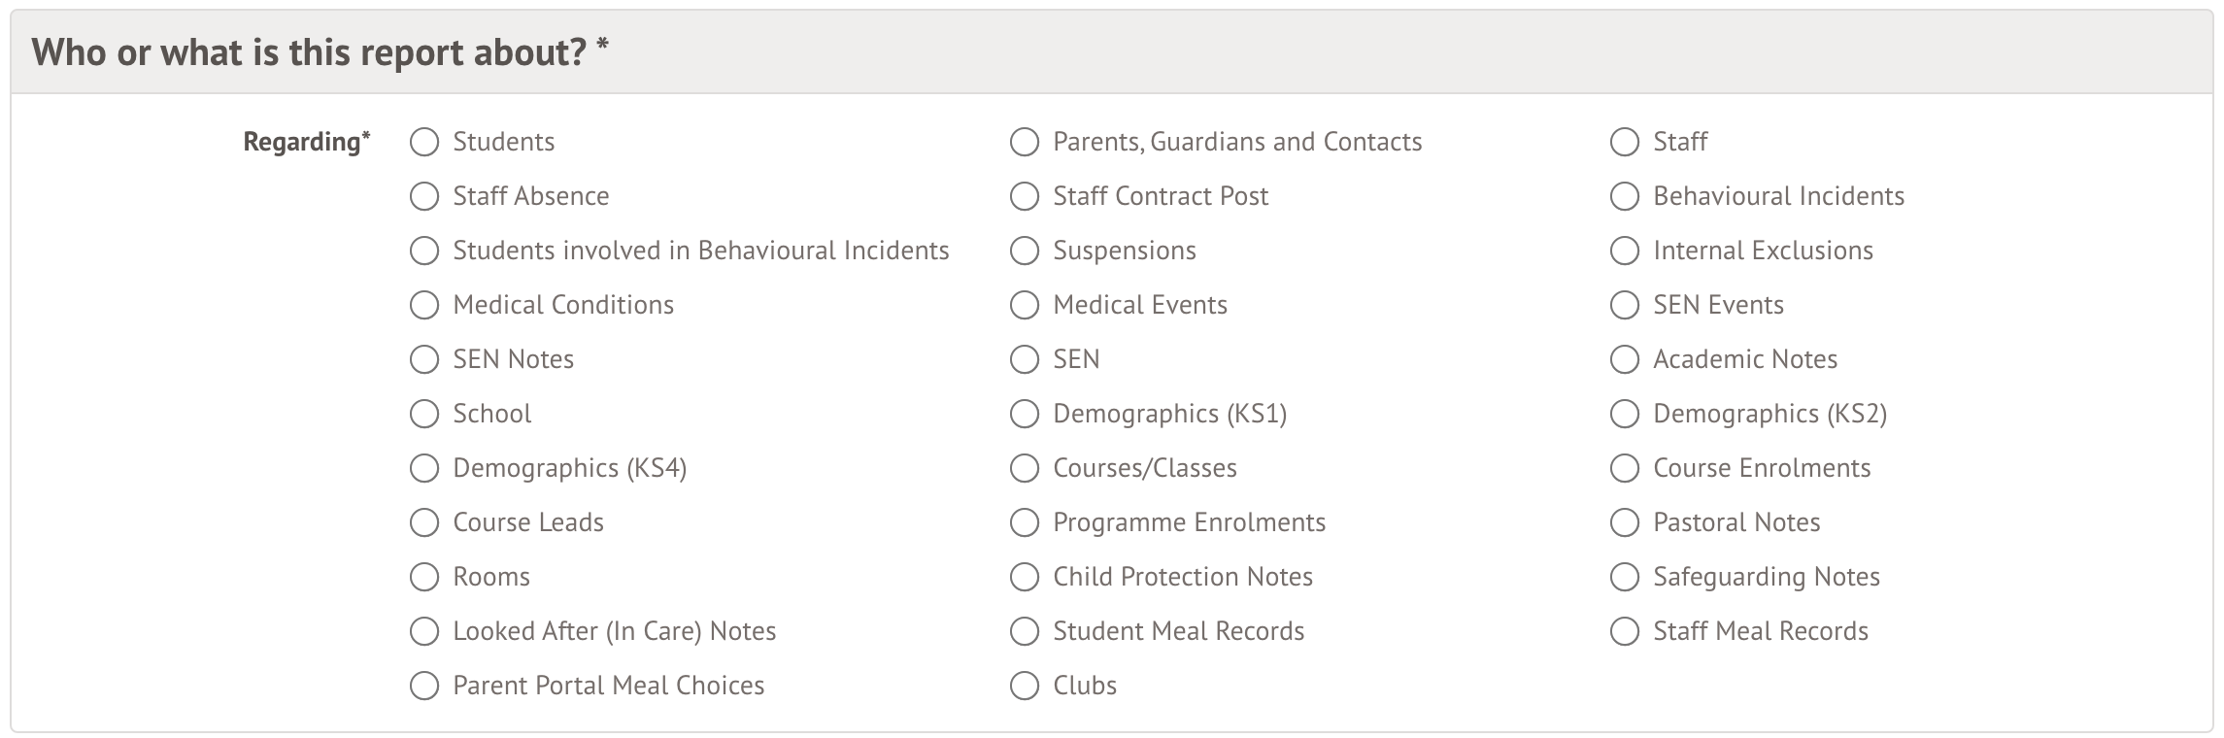The width and height of the screenshot is (2224, 738).
Task: Select Internal Exclusions radio button
Action: click(x=1625, y=252)
